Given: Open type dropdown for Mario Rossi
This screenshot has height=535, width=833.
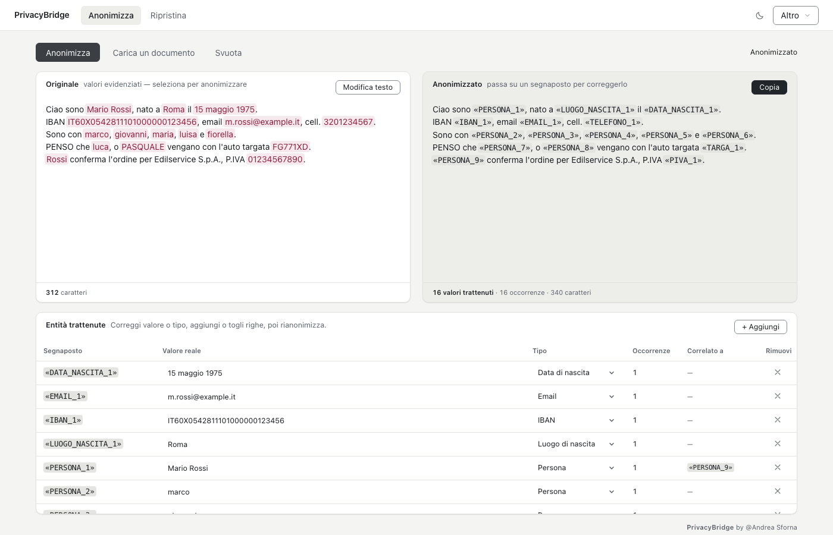Looking at the screenshot, I should (x=575, y=468).
